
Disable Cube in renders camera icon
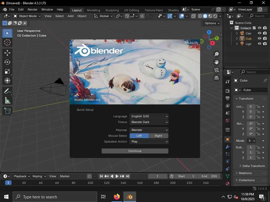coord(265,38)
